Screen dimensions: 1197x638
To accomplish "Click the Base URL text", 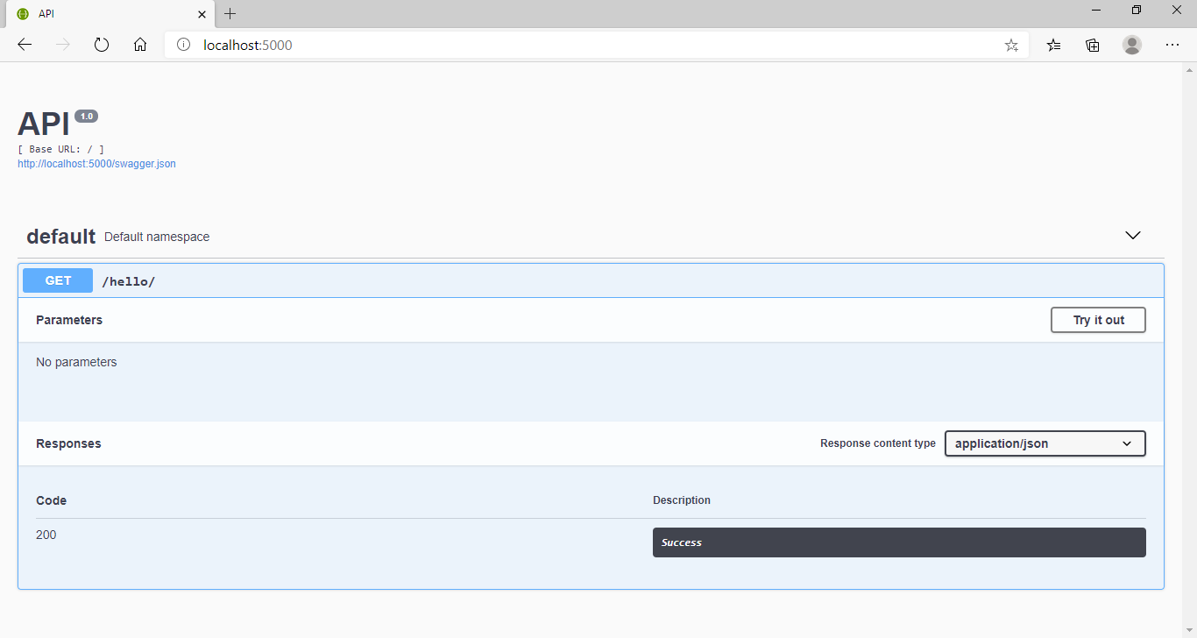I will click(x=61, y=149).
